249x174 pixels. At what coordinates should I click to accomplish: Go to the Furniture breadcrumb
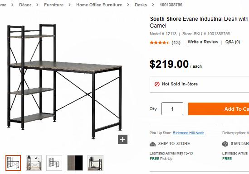point(54,5)
